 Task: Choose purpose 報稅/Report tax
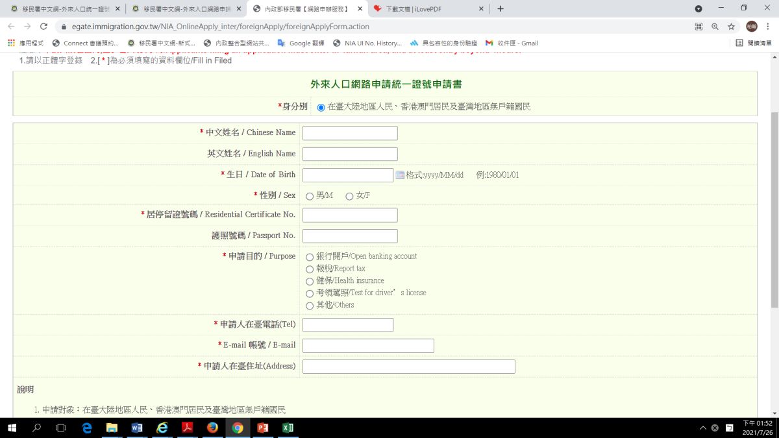pos(310,269)
